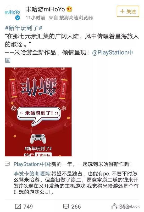
Task: Tap the 米哈游到了 speech bubble in poster
Action: coord(39,114)
